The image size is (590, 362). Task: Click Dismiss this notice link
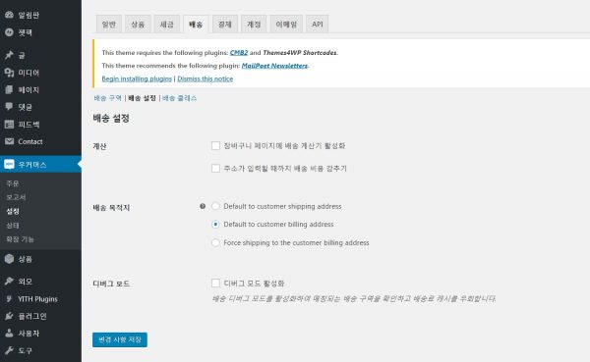point(206,78)
